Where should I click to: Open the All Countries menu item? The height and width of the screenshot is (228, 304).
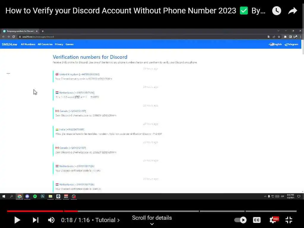pos(45,45)
